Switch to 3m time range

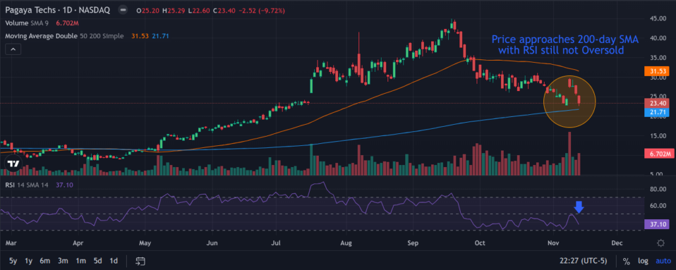tap(63, 260)
